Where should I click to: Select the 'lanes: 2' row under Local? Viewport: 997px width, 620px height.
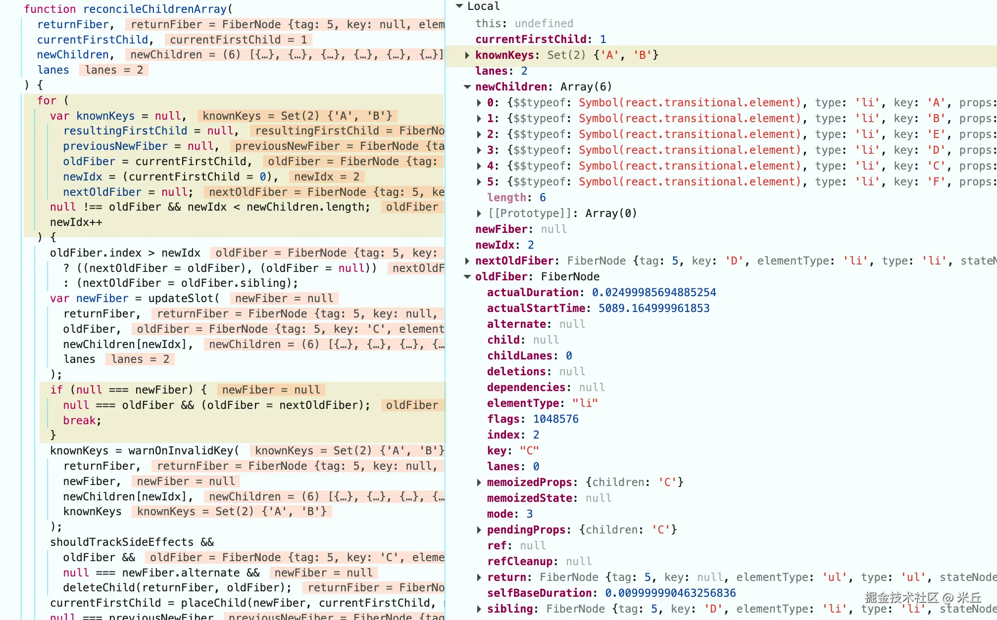(x=501, y=71)
